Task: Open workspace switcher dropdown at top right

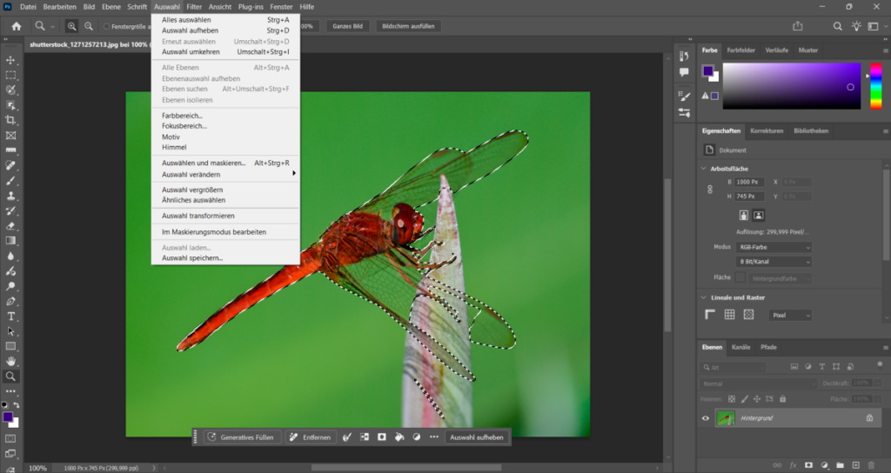Action: pos(875,26)
